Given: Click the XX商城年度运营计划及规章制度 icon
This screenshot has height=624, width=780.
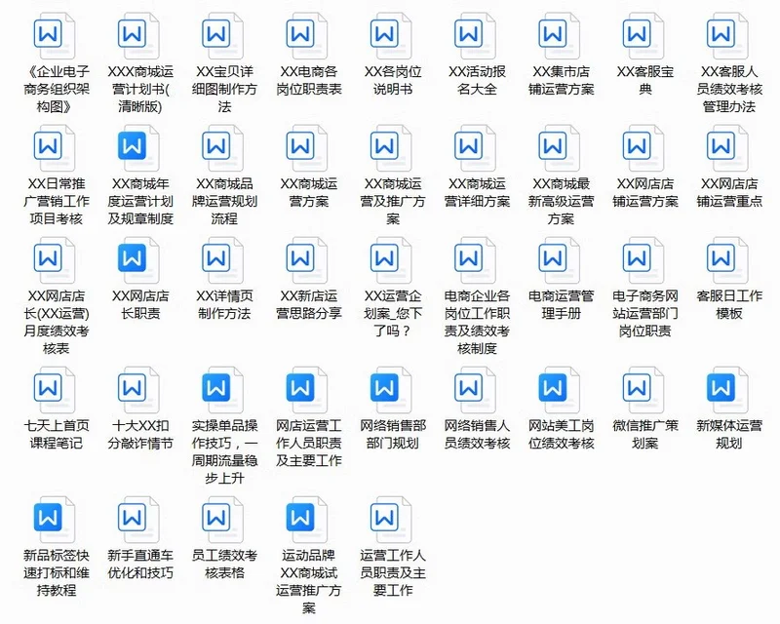Looking at the screenshot, I should pos(138,148).
